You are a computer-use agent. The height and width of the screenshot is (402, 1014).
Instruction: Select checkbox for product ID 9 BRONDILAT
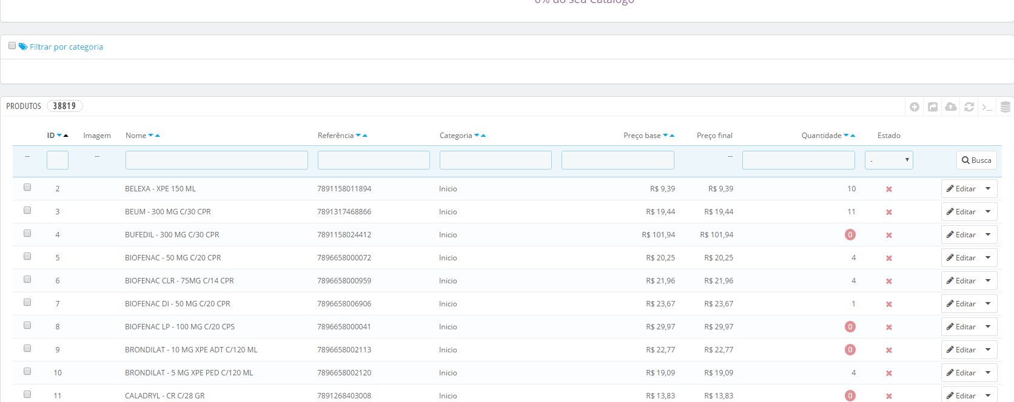(27, 348)
